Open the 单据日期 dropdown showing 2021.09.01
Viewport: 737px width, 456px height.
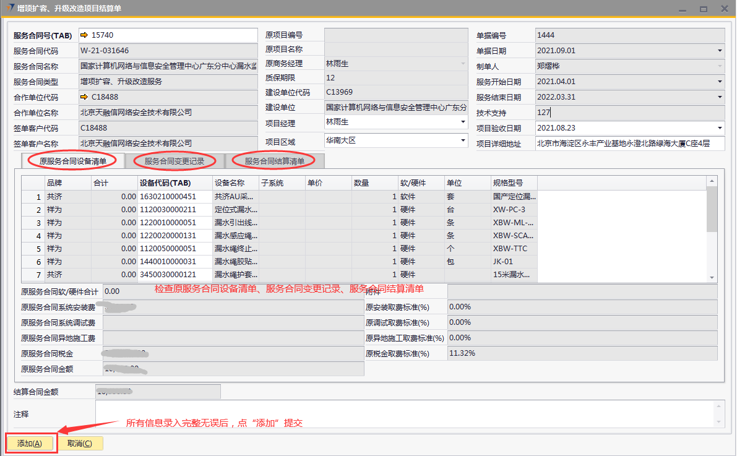720,51
